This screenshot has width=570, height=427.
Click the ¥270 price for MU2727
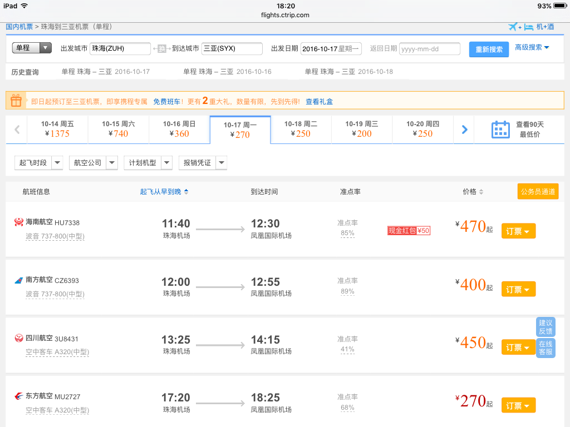474,401
